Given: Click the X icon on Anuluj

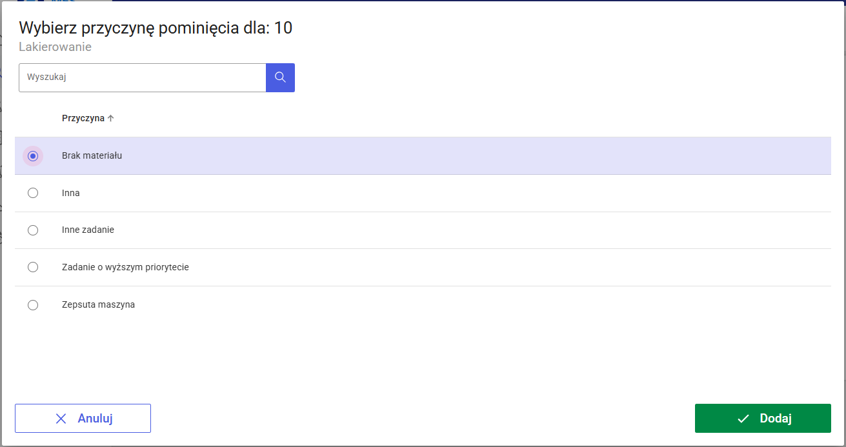Looking at the screenshot, I should (61, 419).
